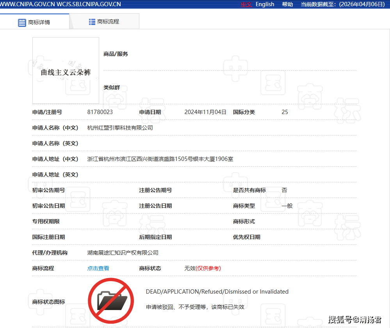Click the WWW.CNIPA.GOV.CN header link
390x328 pixels.
click(x=27, y=4)
